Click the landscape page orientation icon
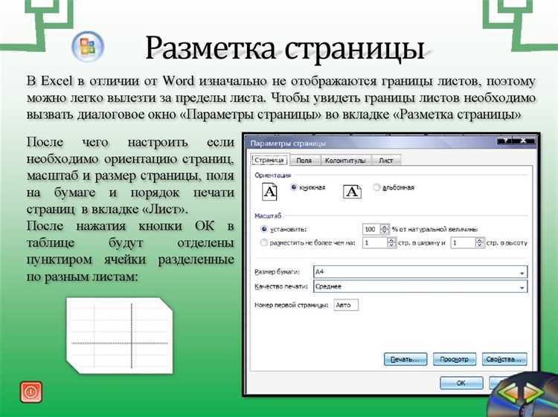This screenshot has width=558, height=417. [352, 191]
